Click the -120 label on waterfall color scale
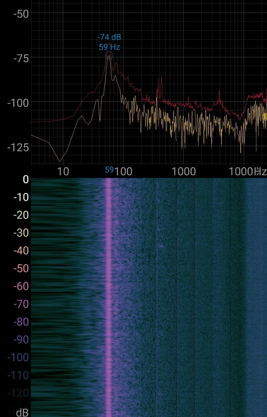 [18, 393]
